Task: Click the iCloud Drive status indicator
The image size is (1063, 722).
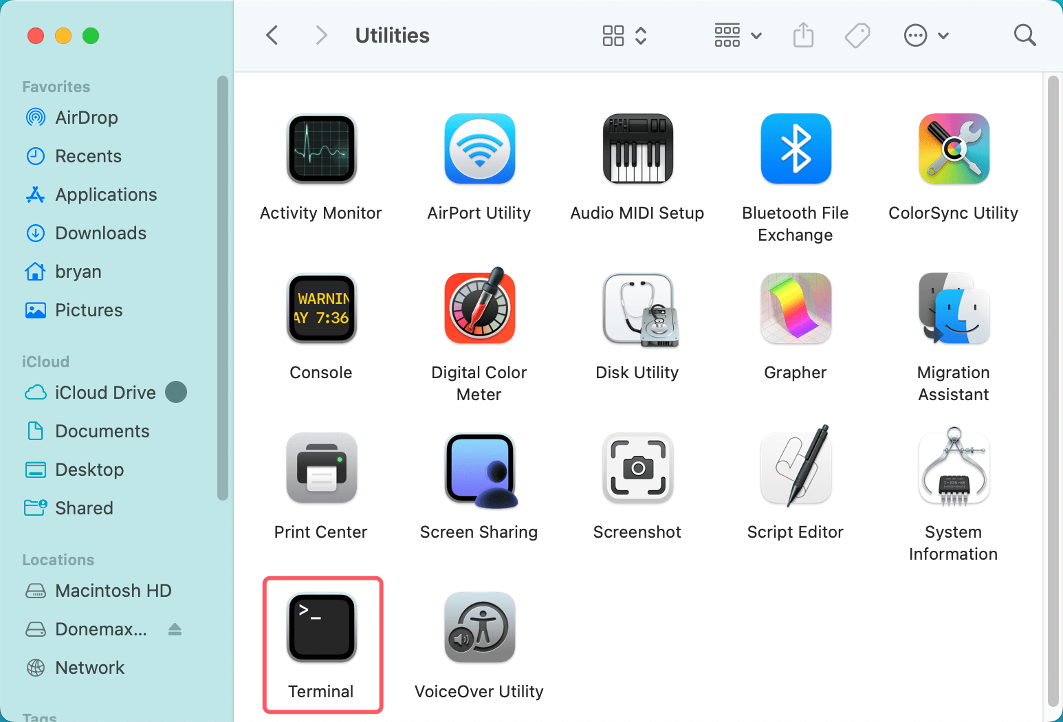Action: [176, 393]
